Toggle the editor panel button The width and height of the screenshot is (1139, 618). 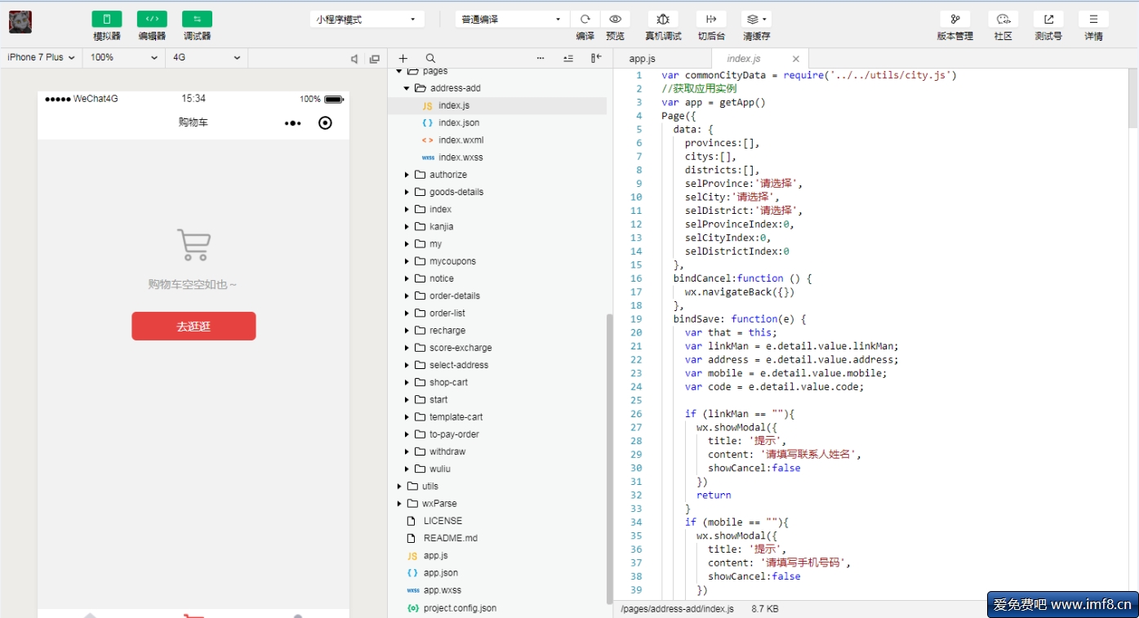[152, 20]
